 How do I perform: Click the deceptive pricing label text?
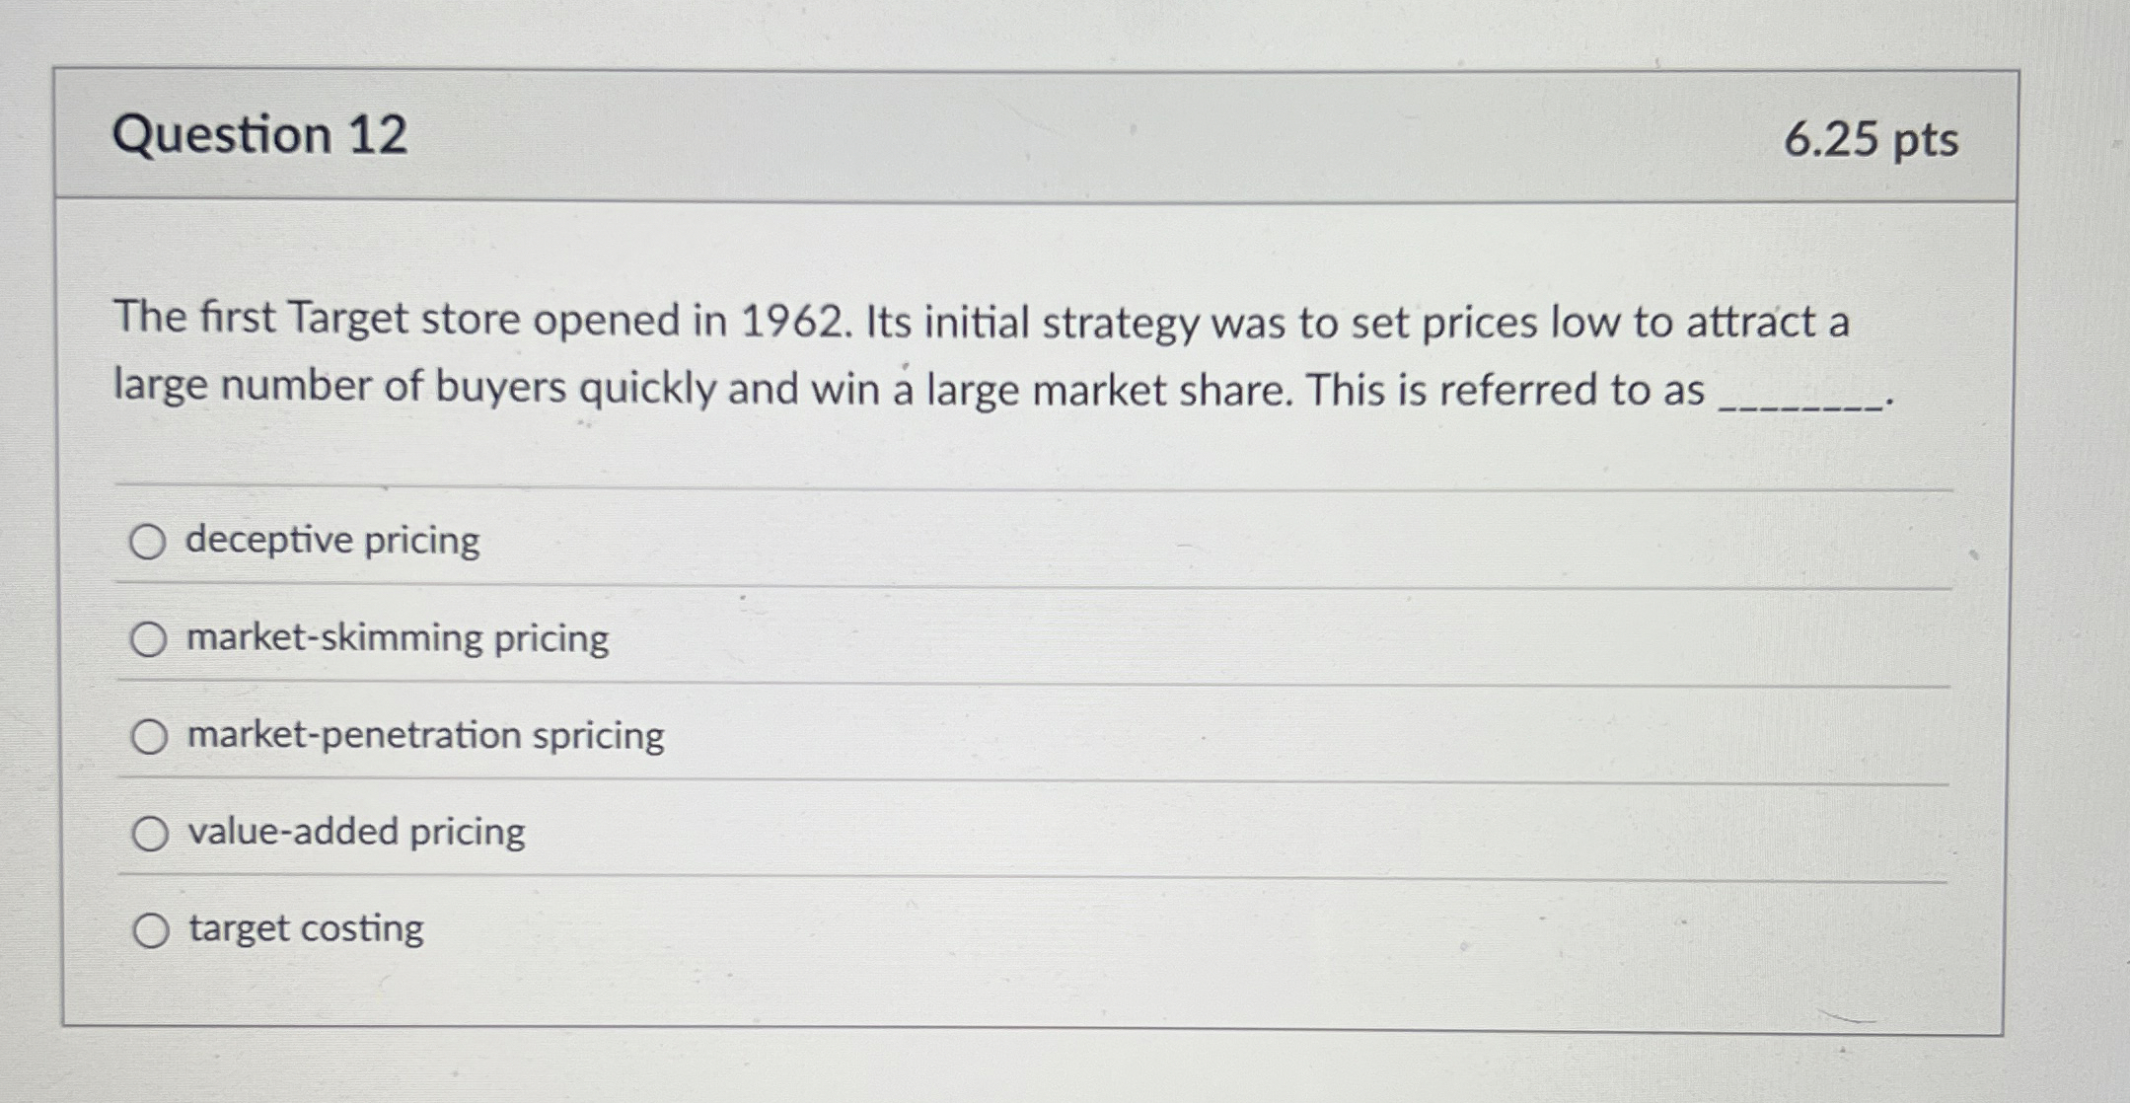click(331, 541)
